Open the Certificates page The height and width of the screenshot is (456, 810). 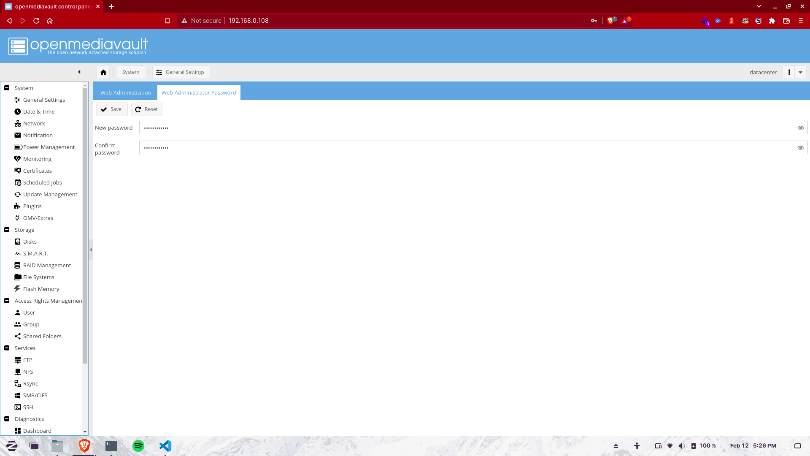pyautogui.click(x=37, y=171)
